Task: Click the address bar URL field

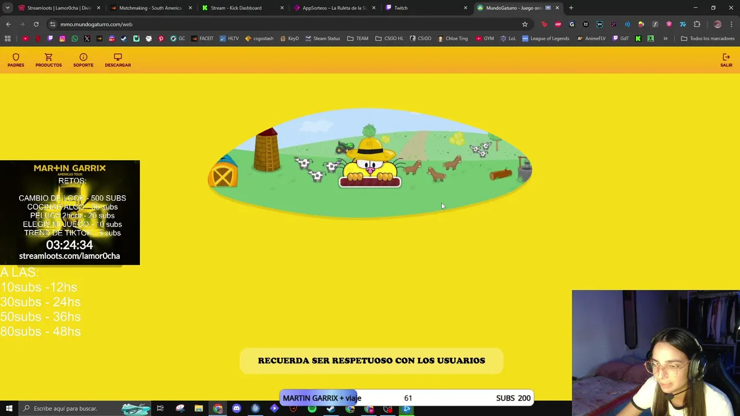Action: pyautogui.click(x=289, y=24)
